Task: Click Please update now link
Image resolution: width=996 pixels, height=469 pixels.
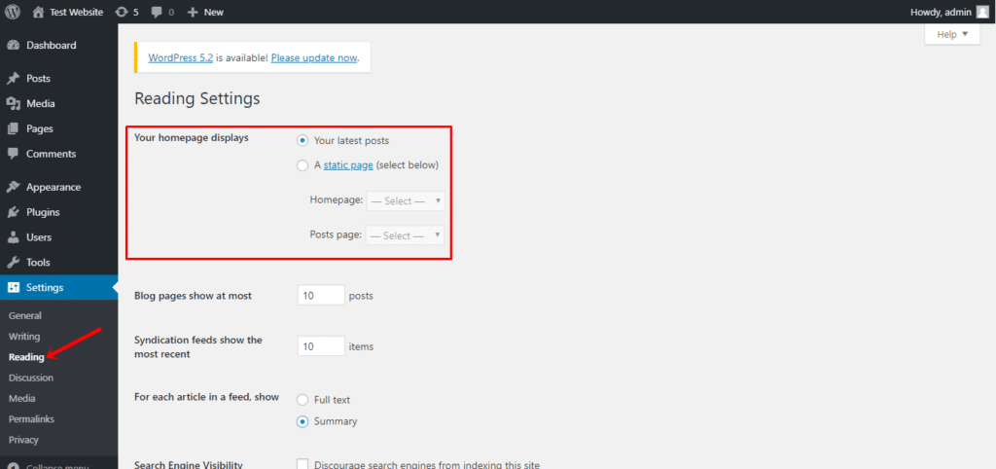Action: tap(314, 57)
